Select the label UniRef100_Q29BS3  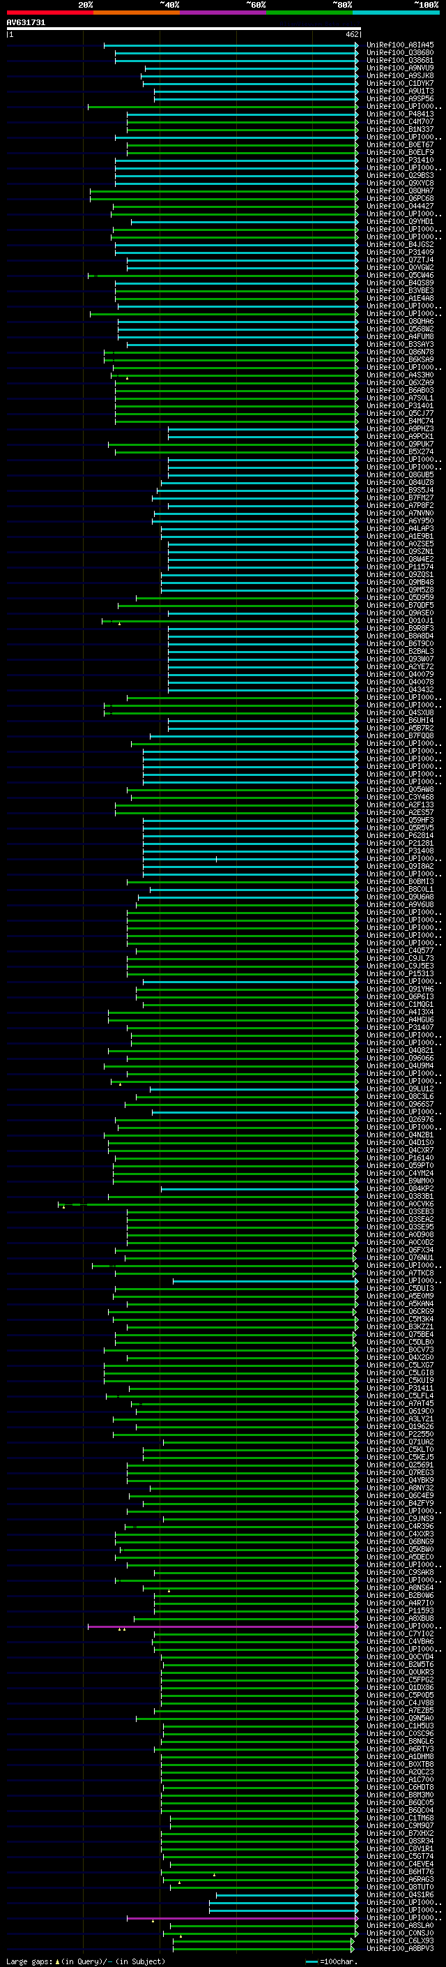click(x=399, y=177)
